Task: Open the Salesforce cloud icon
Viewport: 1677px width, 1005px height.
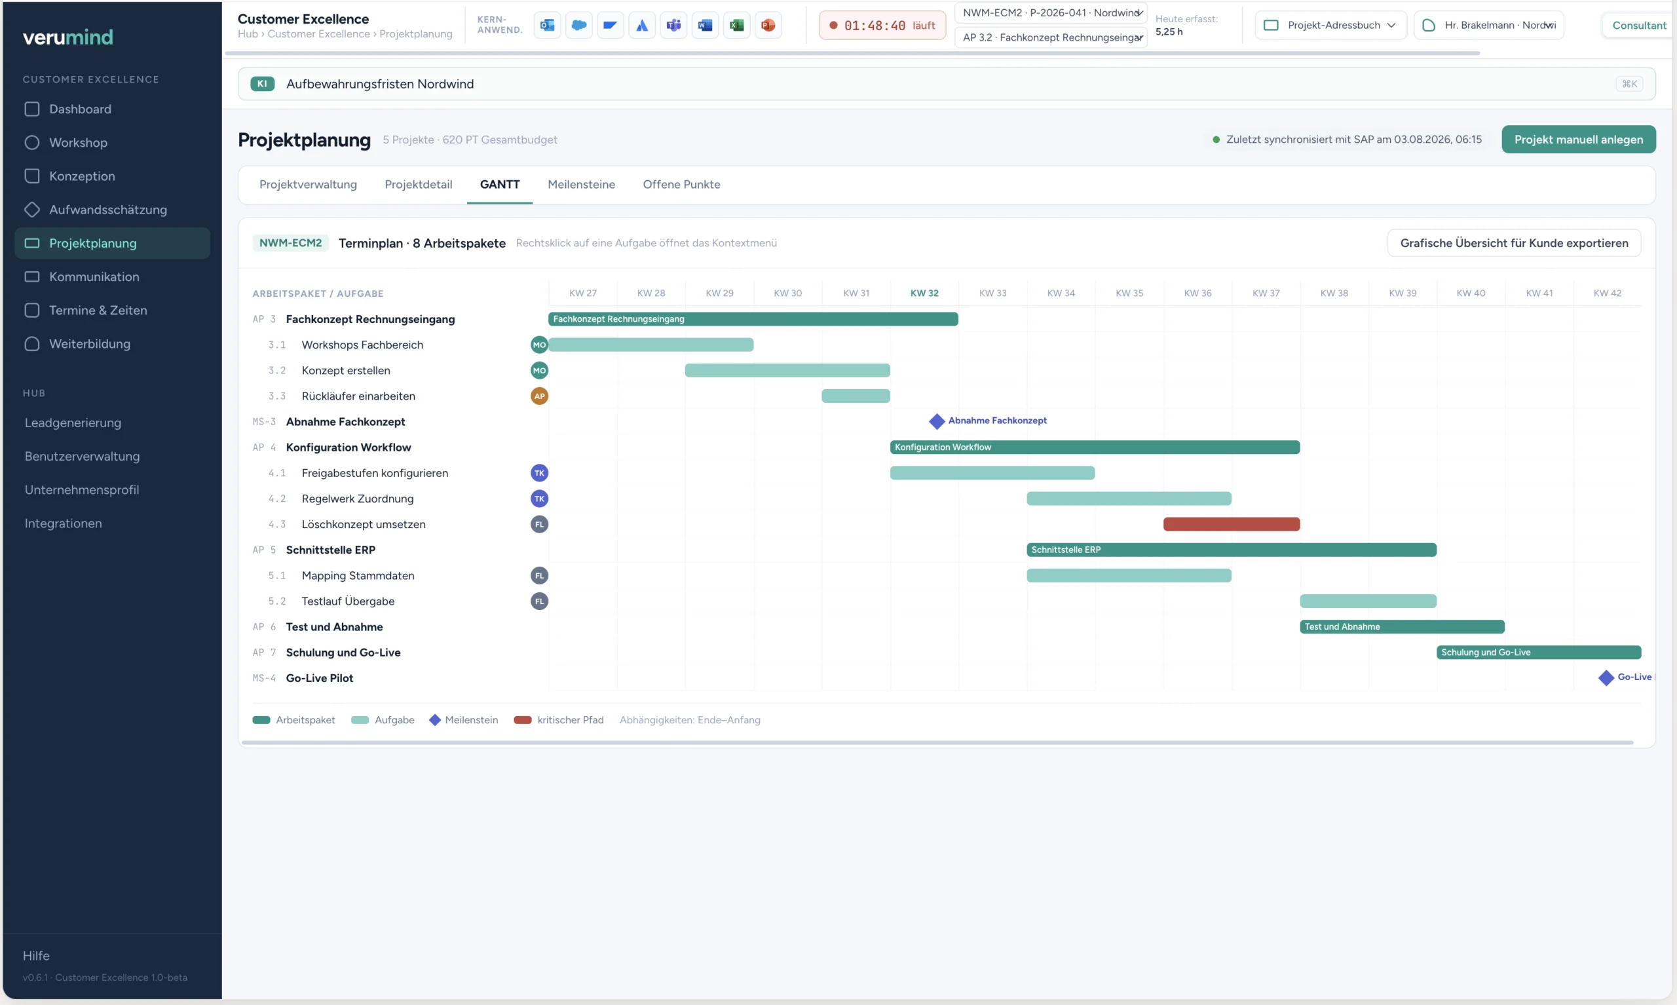Action: click(579, 25)
